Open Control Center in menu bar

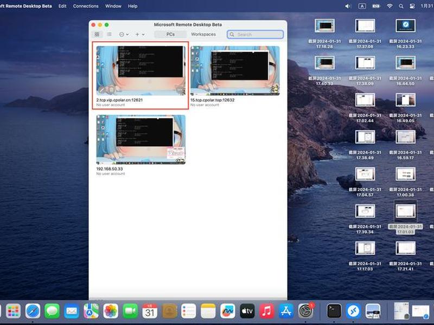pos(412,6)
